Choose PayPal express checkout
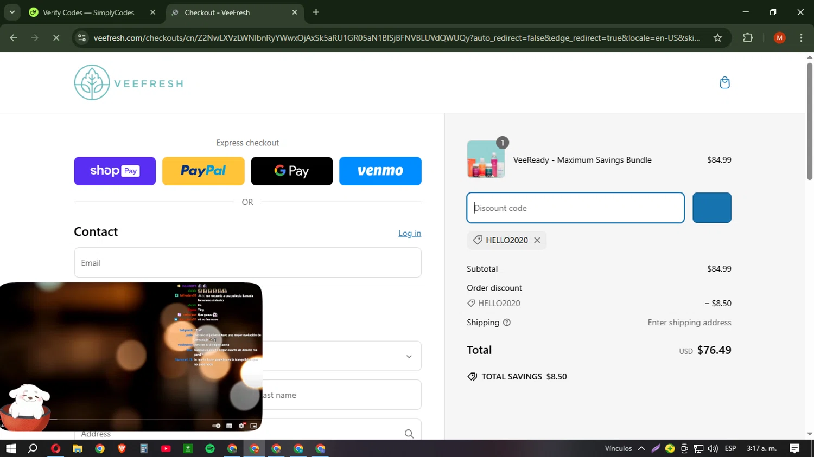 203,171
